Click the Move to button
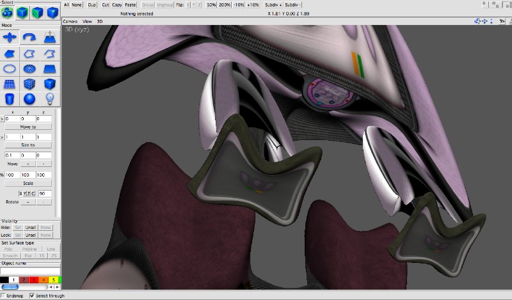 28,127
